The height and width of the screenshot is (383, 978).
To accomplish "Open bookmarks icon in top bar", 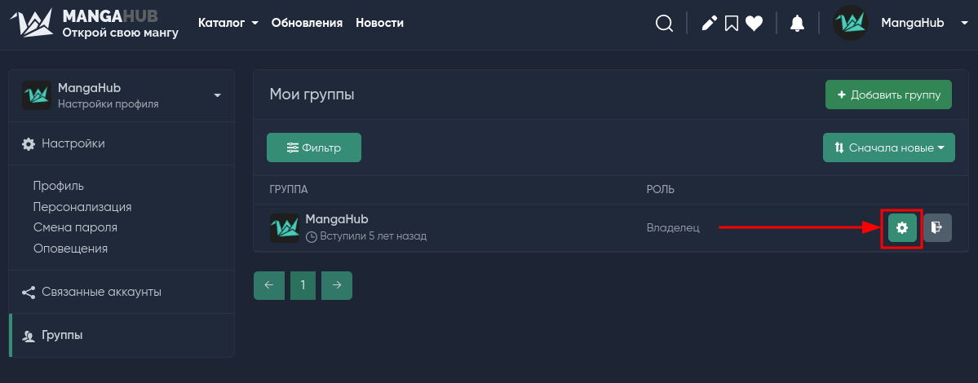I will click(732, 24).
